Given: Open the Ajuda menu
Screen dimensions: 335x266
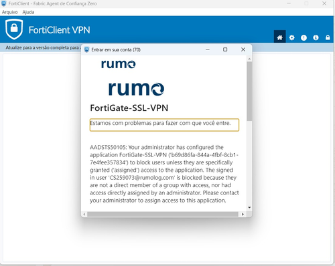Looking at the screenshot, I should pyautogui.click(x=28, y=12).
